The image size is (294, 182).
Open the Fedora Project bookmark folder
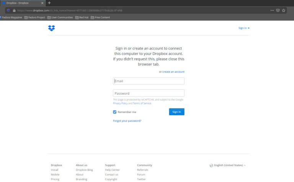coord(35,18)
